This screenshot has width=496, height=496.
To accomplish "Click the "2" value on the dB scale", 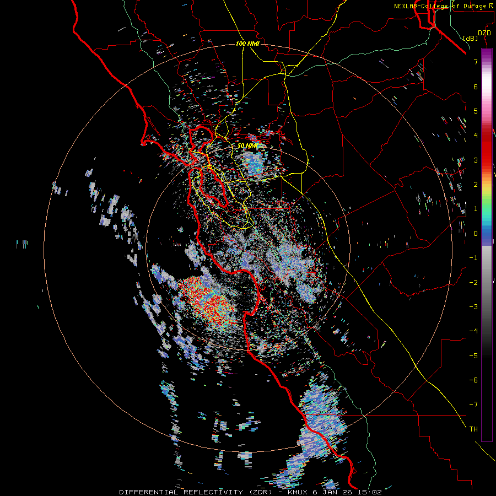I will (x=476, y=185).
